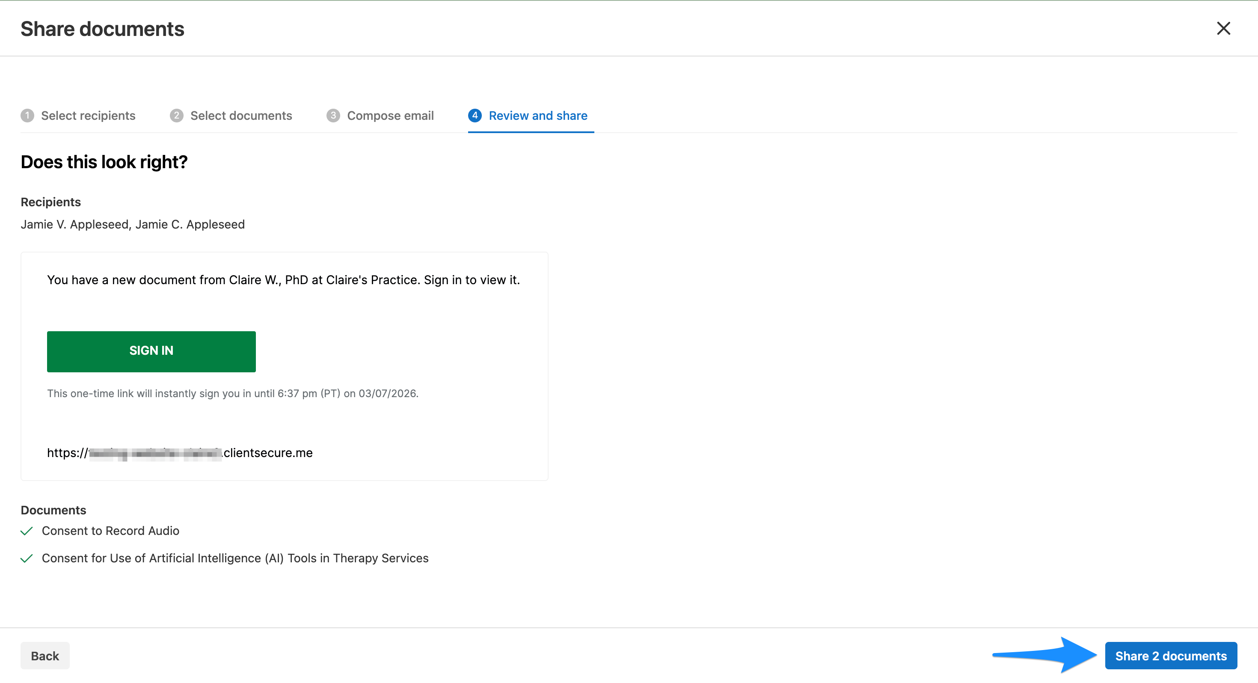
Task: Click the green SIGN IN button
Action: (151, 351)
